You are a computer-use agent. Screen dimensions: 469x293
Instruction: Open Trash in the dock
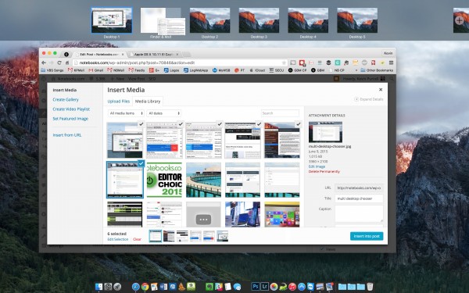click(x=370, y=287)
